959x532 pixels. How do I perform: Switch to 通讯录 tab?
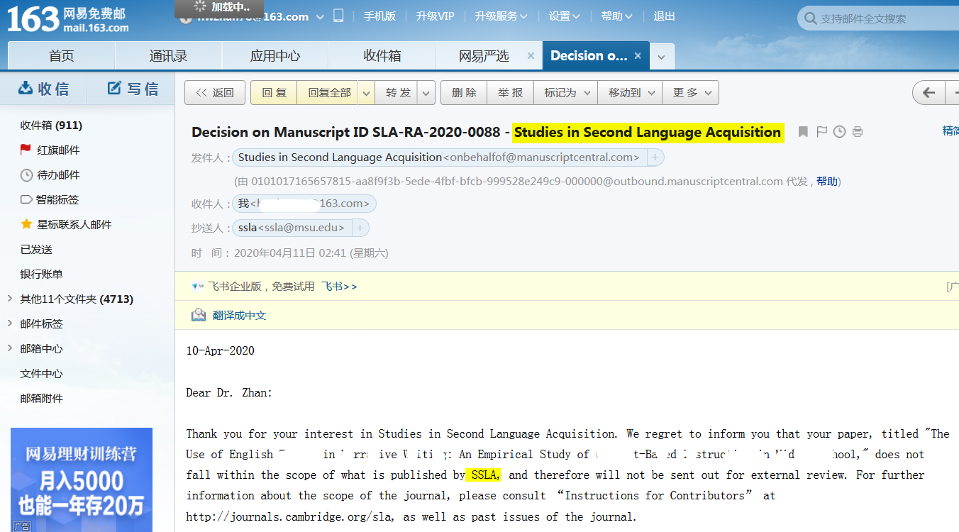(168, 56)
